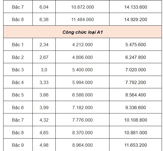Select the 7.792.200 amount

coord(135,82)
